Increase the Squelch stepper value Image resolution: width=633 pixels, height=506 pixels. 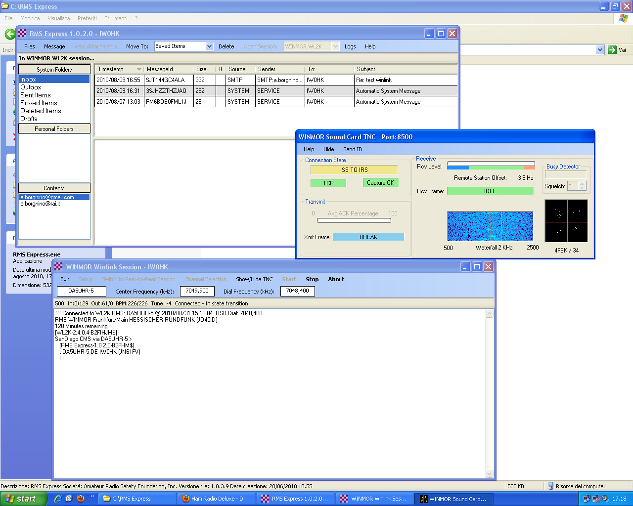pos(582,184)
